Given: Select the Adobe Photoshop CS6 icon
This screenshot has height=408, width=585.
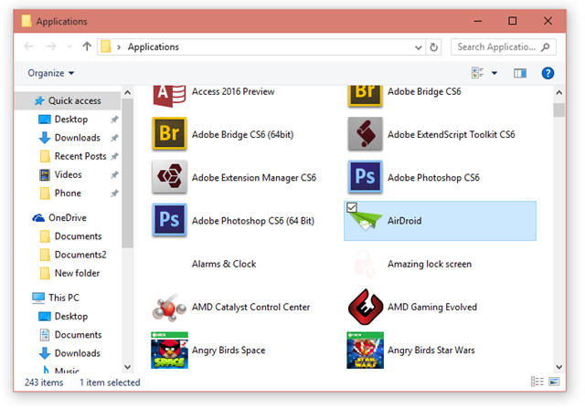Looking at the screenshot, I should 366,176.
